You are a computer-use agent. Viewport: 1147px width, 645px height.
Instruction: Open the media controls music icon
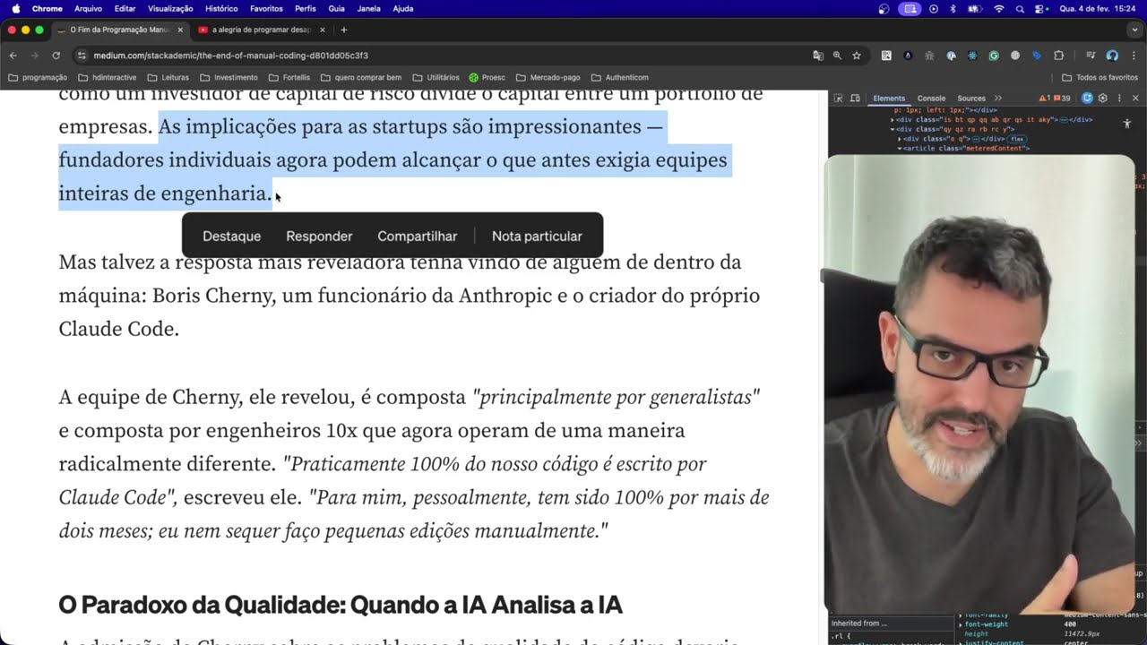pos(1091,56)
